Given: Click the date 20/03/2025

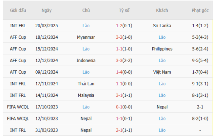Looking at the screenshot, I should [x=47, y=25].
